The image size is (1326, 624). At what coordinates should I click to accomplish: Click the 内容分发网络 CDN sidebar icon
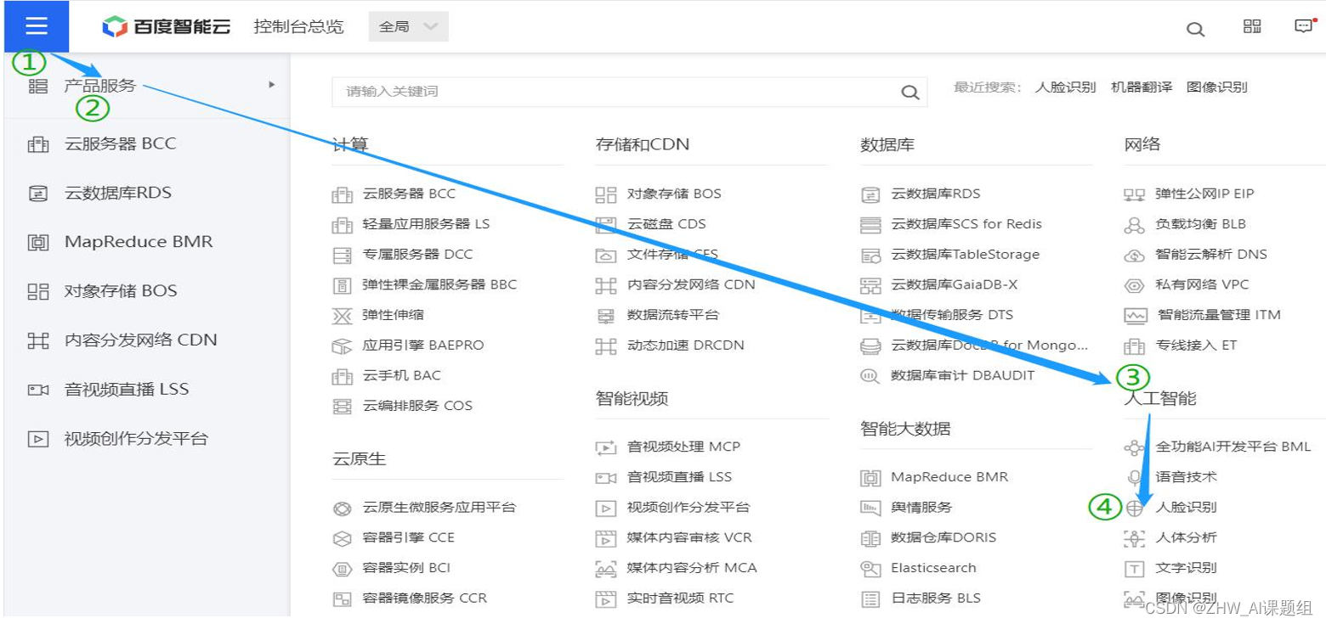(38, 340)
